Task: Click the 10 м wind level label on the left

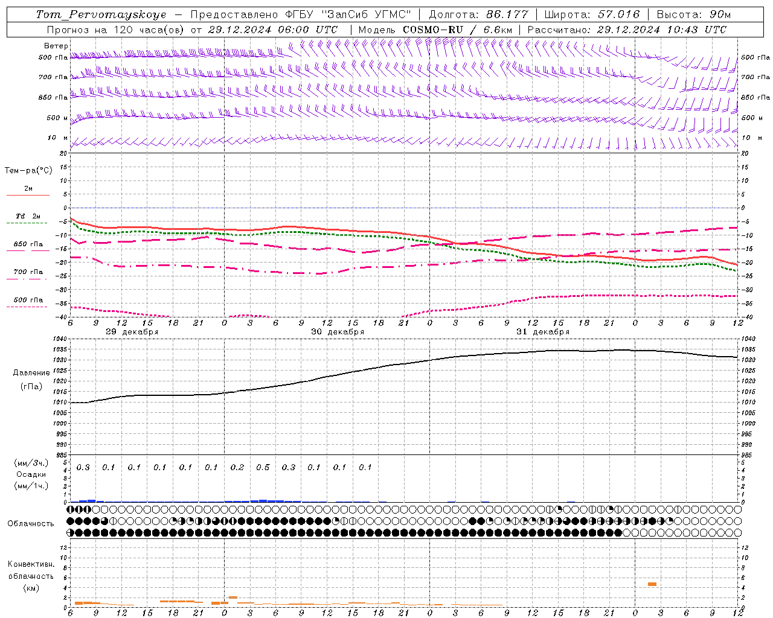Action: [58, 138]
